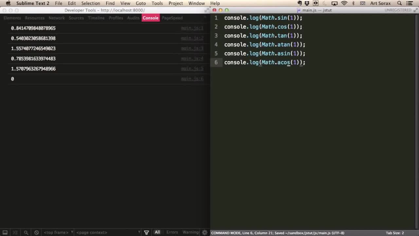Click the half-circle arrows menu bar icon
Screen dimensions: 419x236
(x=316, y=3)
